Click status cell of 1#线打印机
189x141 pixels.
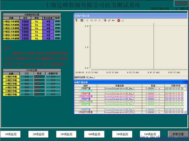coord(39,76)
